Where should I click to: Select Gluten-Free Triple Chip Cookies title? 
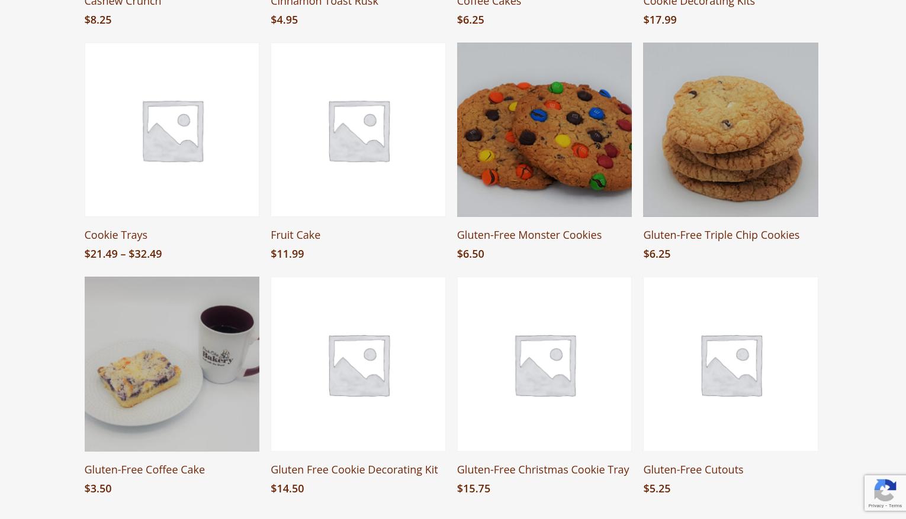721,235
